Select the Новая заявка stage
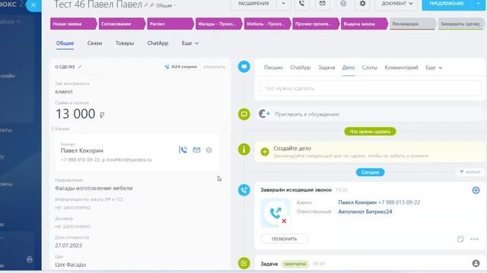 pyautogui.click(x=73, y=24)
